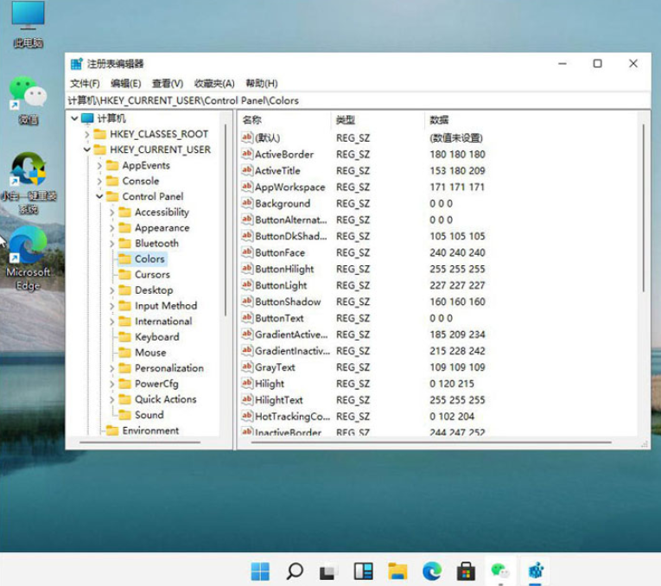Select the ButtonFace registry value
The height and width of the screenshot is (586, 661).
pyautogui.click(x=279, y=252)
